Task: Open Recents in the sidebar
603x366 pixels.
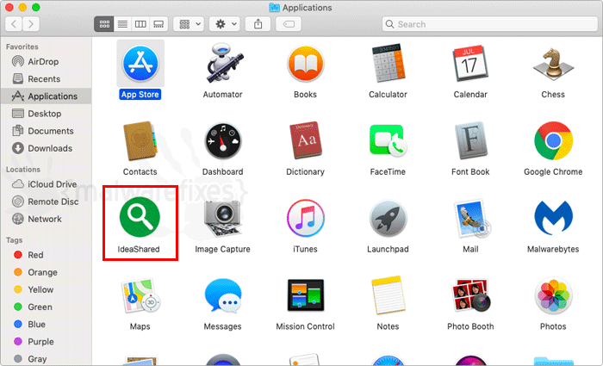Action: (x=47, y=79)
